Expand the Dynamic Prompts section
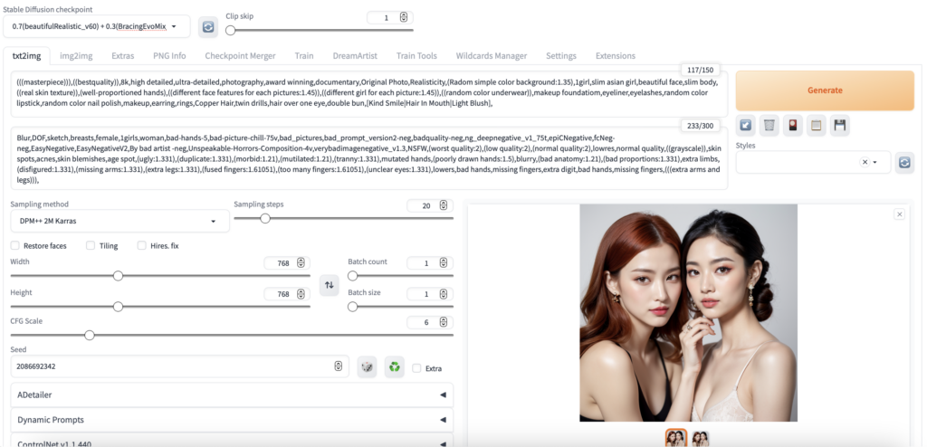 coord(232,420)
